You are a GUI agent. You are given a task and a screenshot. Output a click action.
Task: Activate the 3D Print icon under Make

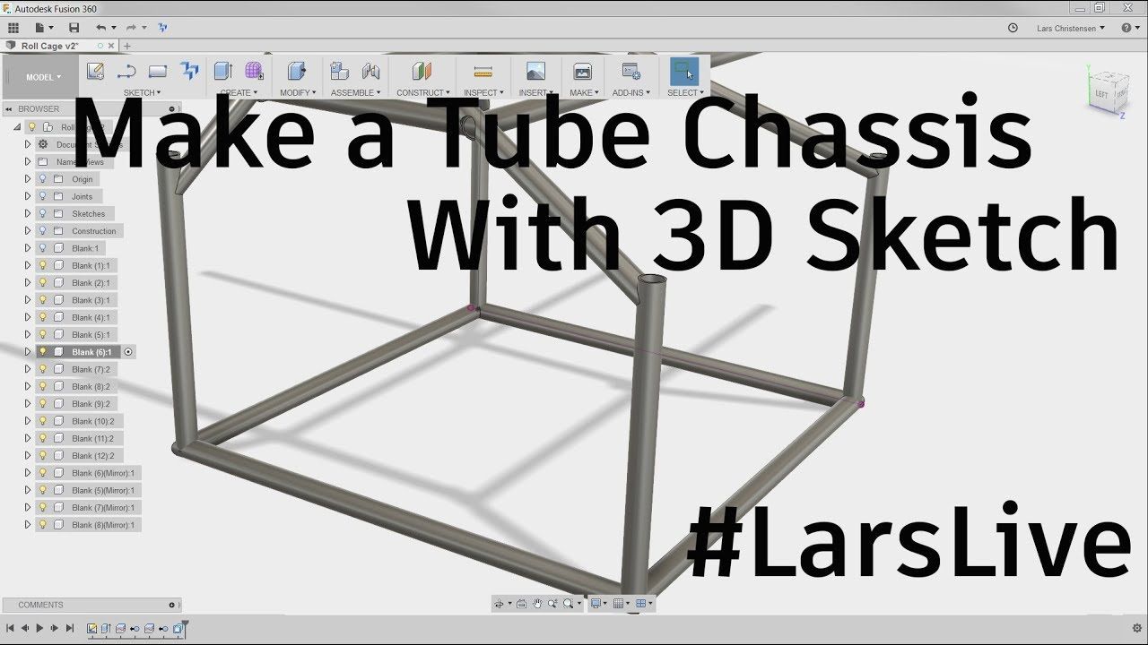pos(583,70)
